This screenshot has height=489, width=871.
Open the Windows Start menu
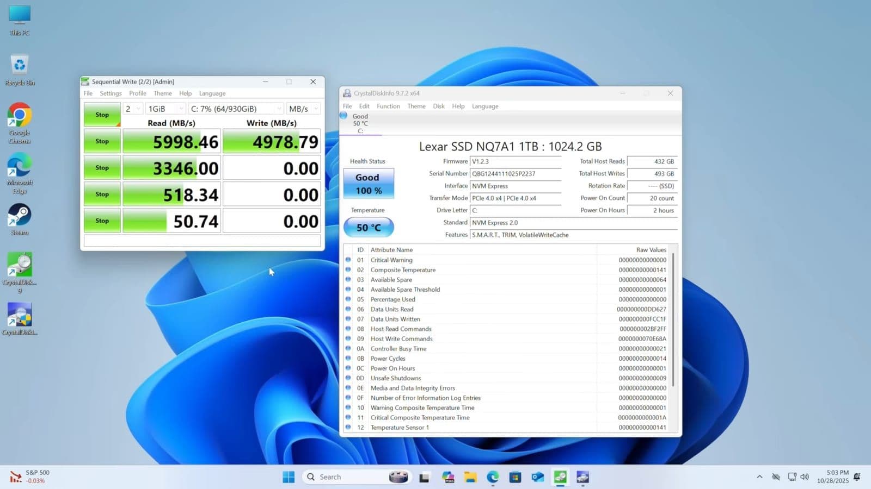(289, 477)
